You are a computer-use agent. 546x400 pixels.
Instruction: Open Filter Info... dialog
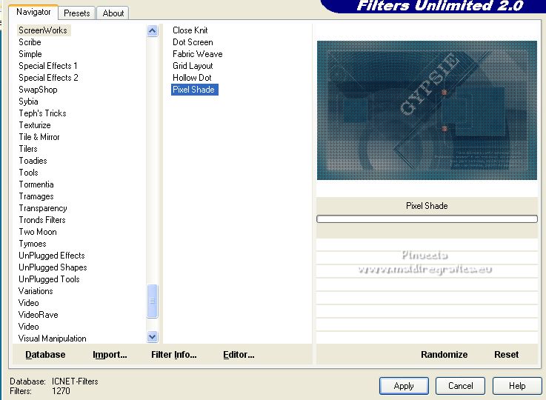tap(174, 354)
